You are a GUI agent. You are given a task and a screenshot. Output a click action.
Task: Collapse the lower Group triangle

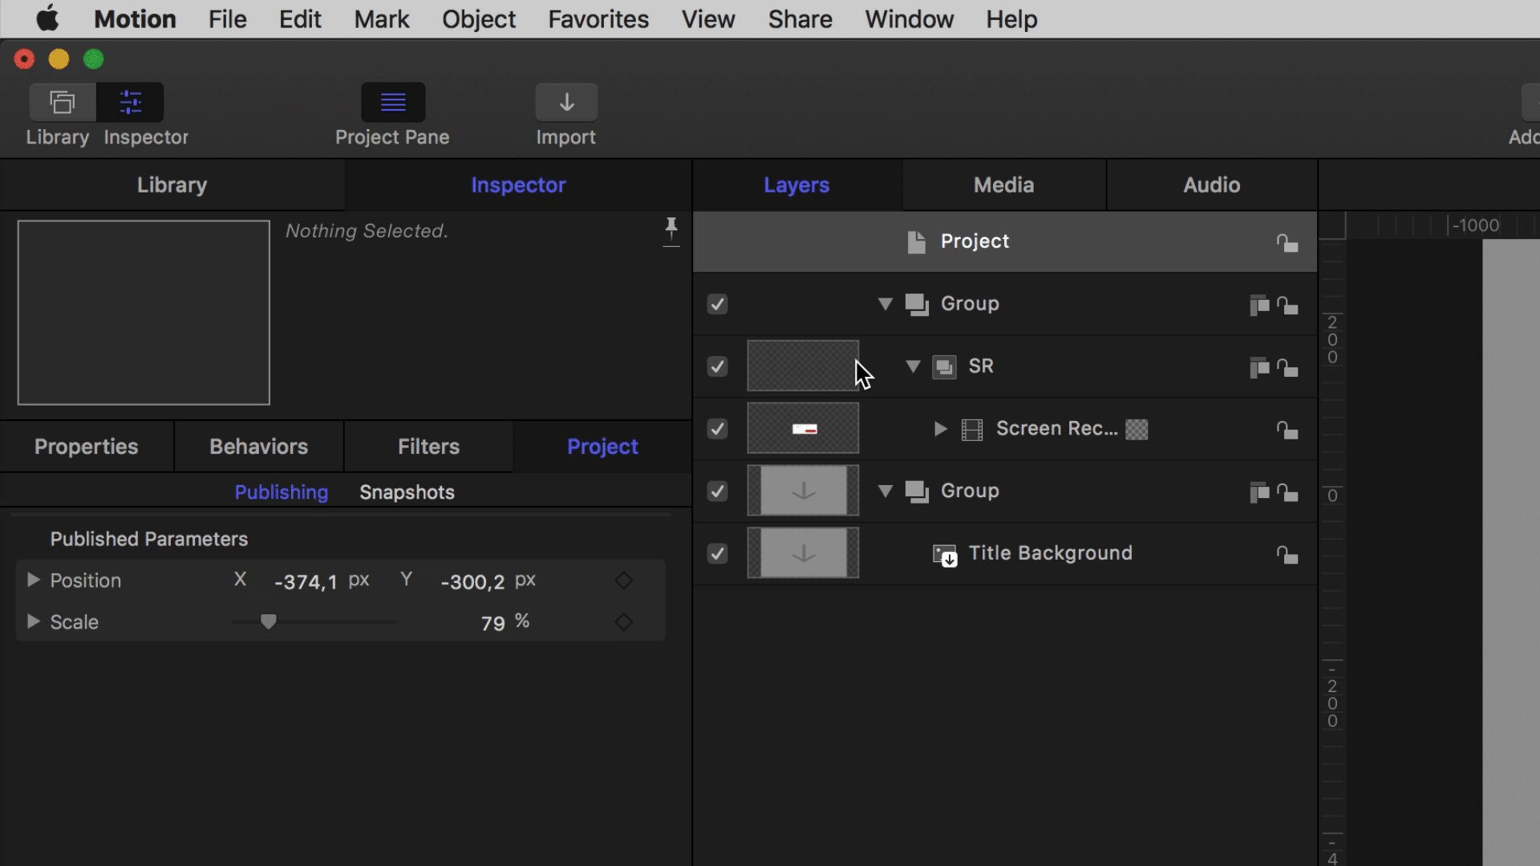tap(885, 491)
